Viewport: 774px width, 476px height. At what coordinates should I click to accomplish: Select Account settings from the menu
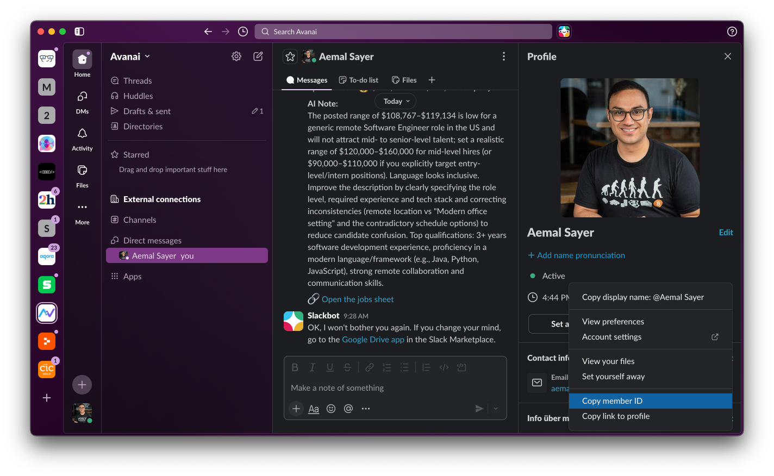(651, 337)
